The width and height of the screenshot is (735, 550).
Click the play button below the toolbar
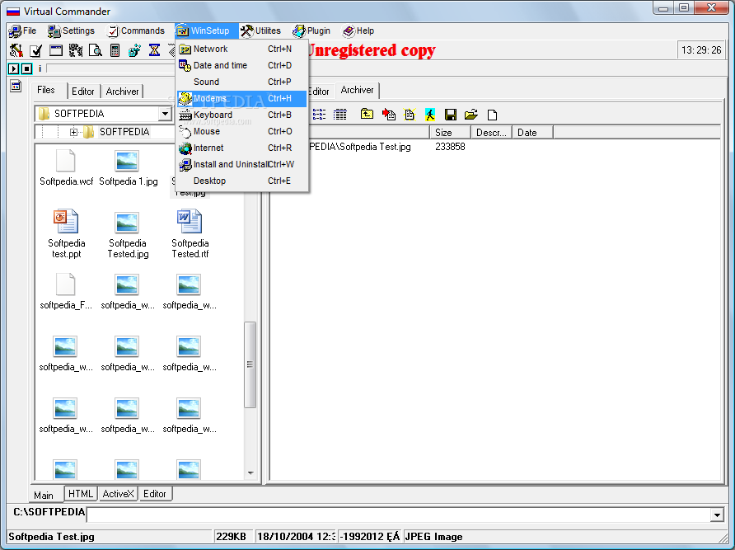(13, 69)
